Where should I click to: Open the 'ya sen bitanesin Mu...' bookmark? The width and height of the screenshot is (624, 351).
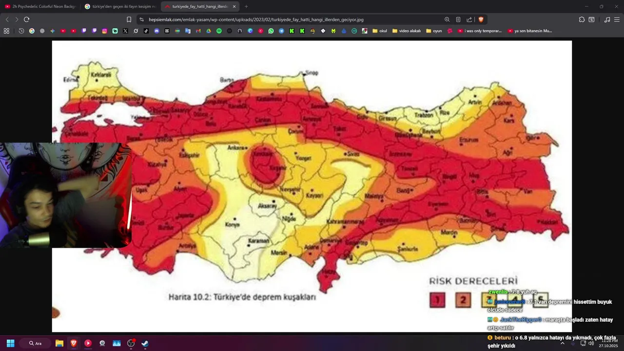pyautogui.click(x=530, y=31)
